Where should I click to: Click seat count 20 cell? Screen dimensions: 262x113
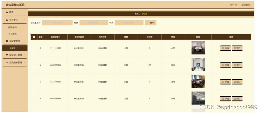point(149,65)
